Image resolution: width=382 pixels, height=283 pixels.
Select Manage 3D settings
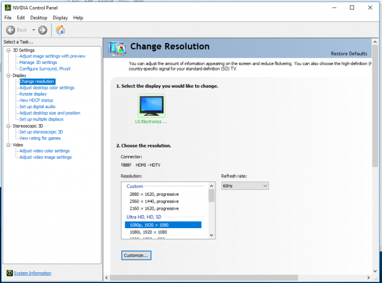coord(38,63)
